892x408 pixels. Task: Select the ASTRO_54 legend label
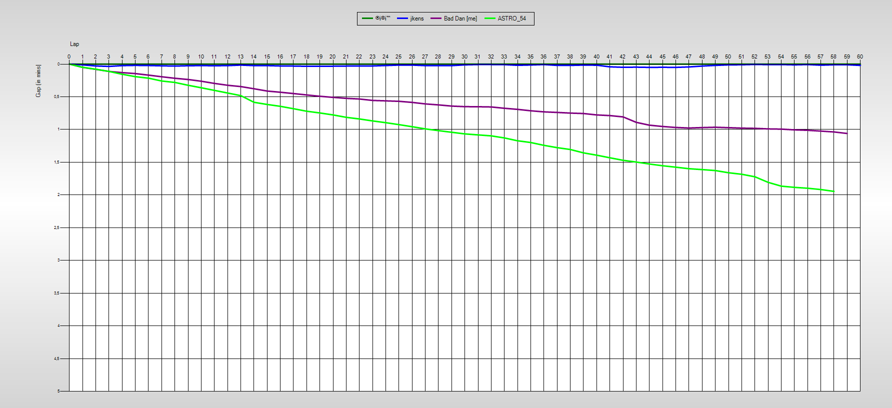[x=511, y=18]
